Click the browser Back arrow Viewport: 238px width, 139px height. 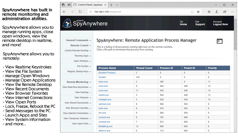coord(64,12)
